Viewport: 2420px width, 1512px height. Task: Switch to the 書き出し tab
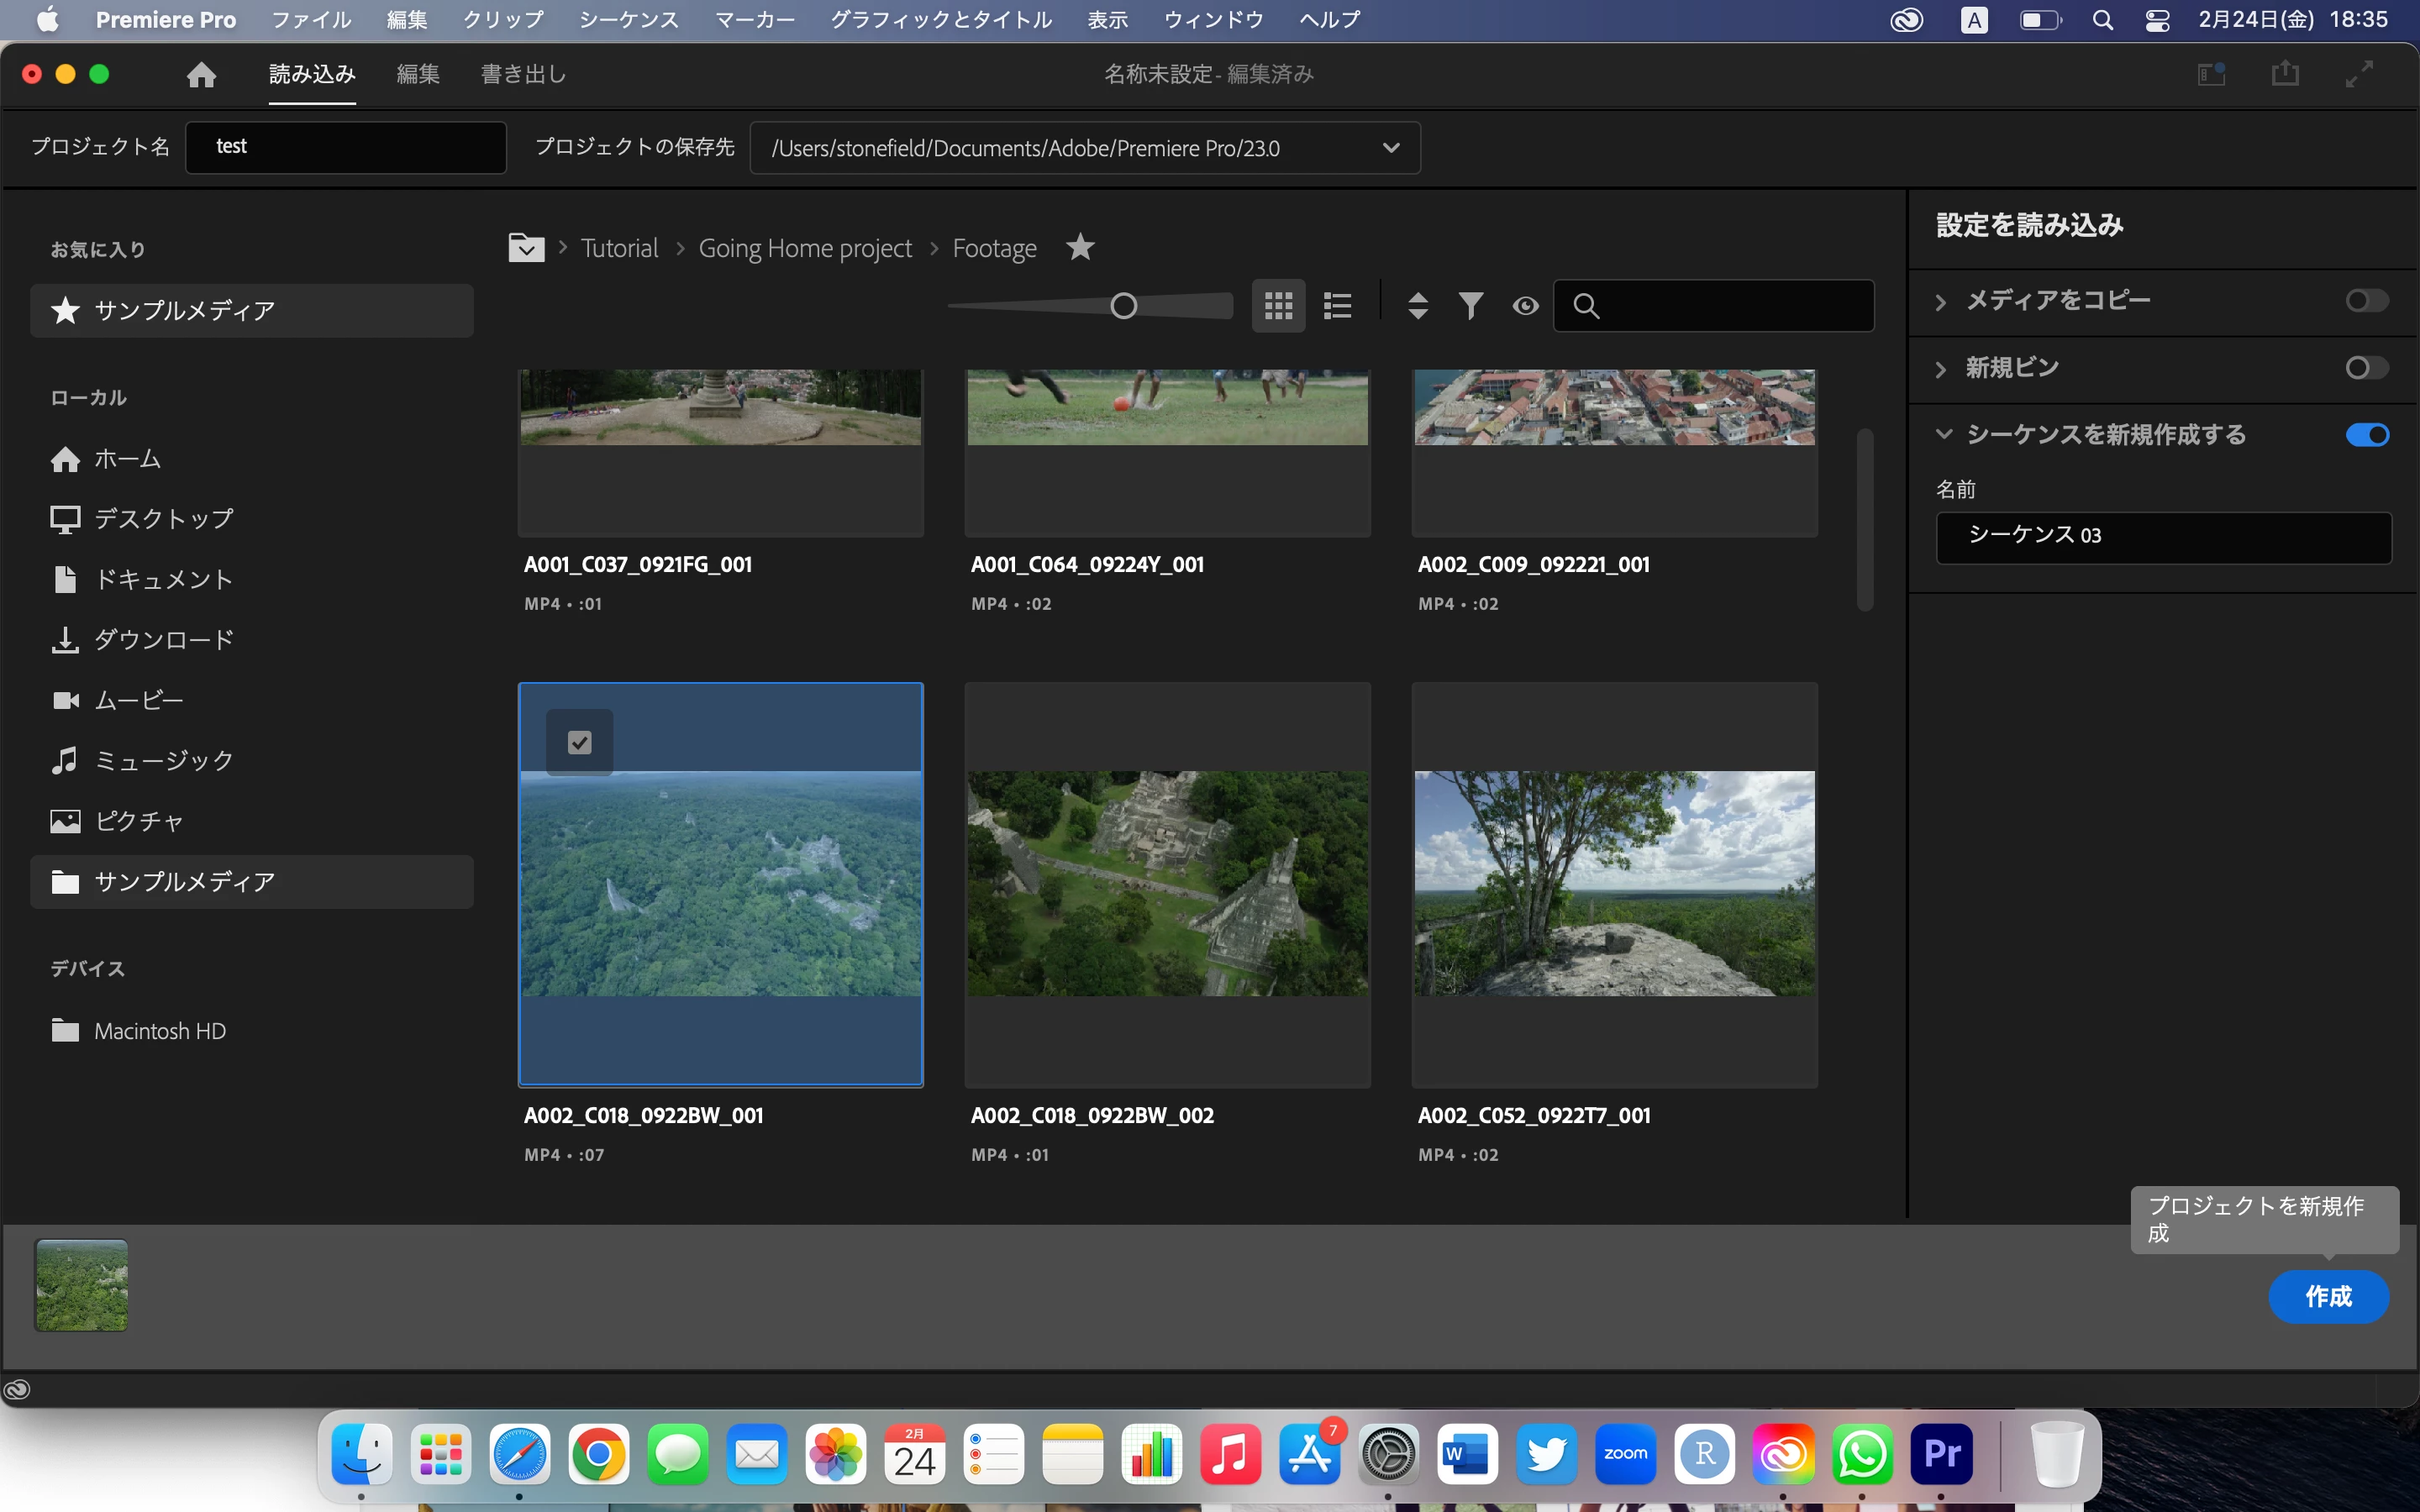(x=523, y=74)
